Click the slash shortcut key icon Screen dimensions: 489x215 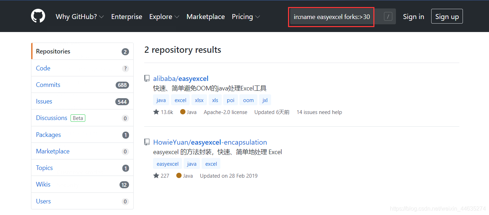pyautogui.click(x=388, y=17)
